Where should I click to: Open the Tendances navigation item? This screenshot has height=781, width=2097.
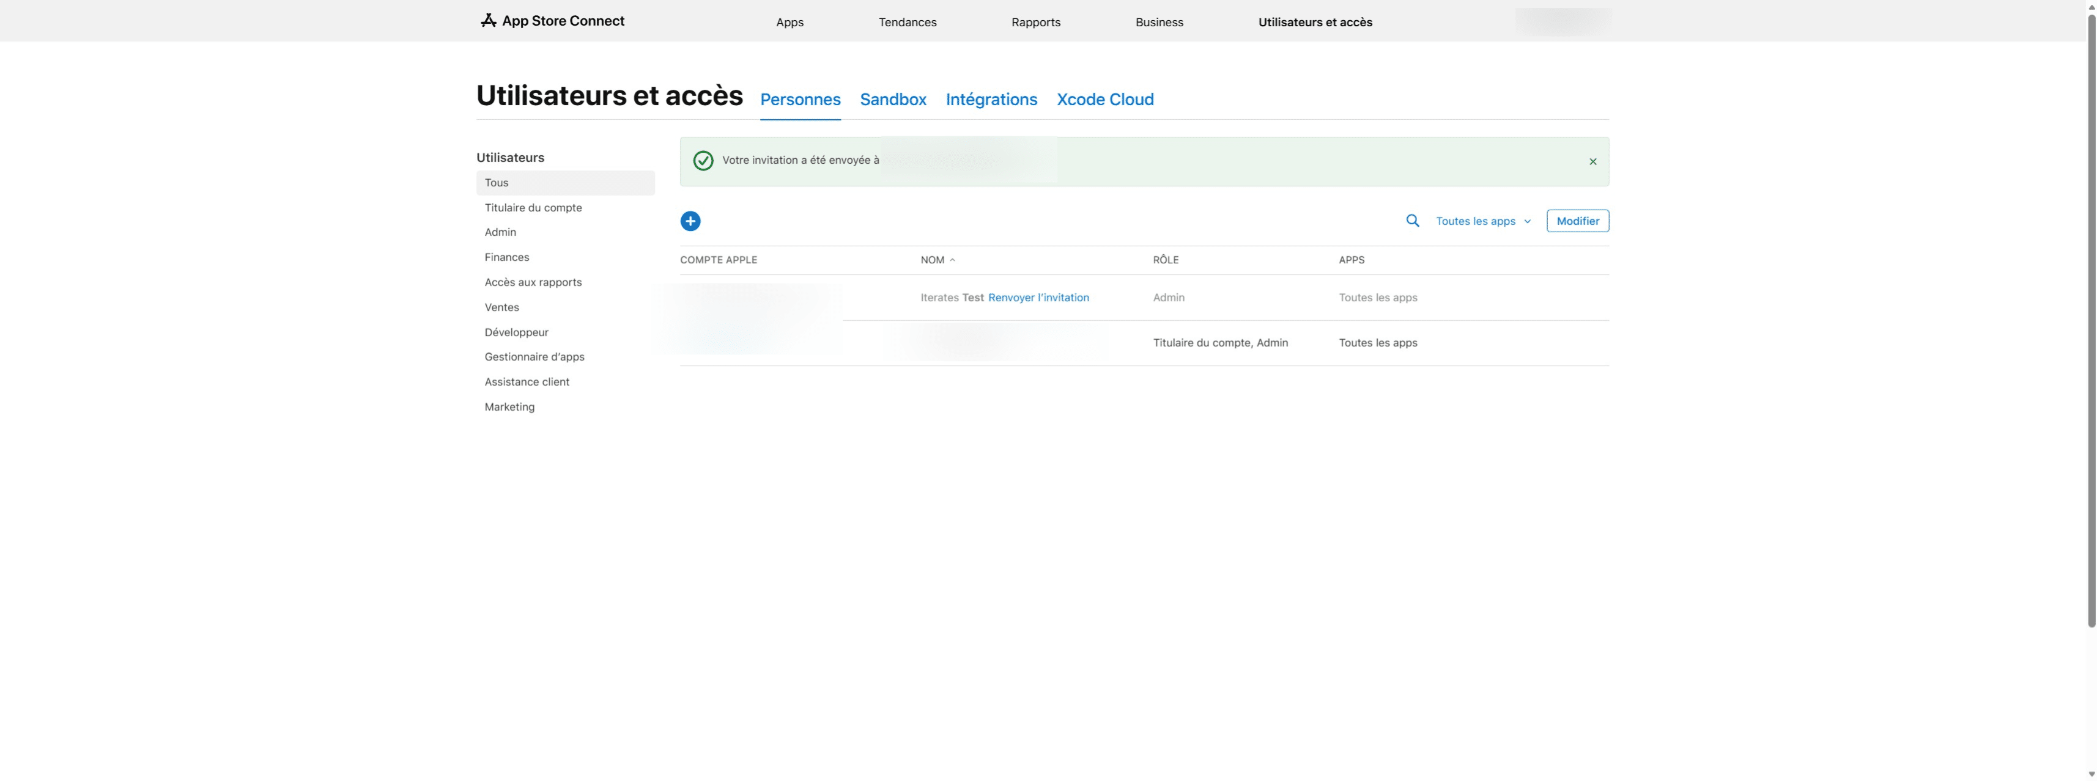908,22
